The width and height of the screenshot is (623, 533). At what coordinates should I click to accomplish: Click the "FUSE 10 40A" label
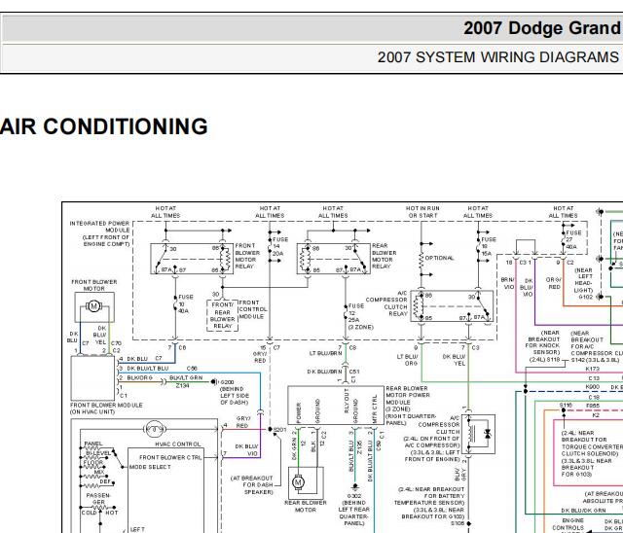(186, 304)
